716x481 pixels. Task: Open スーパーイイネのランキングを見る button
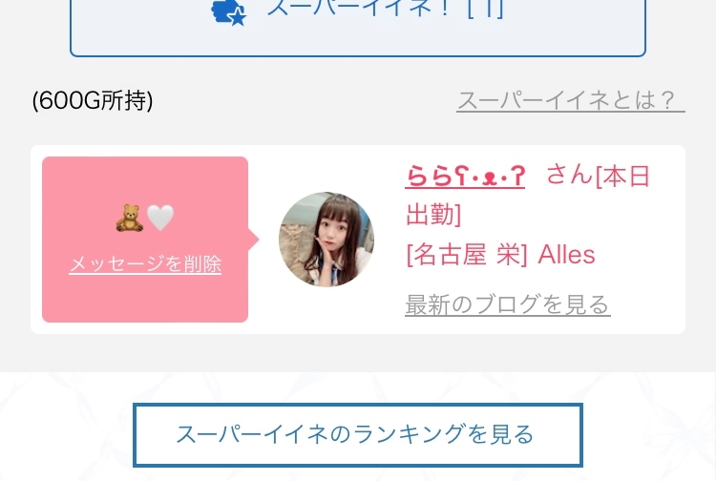(358, 434)
